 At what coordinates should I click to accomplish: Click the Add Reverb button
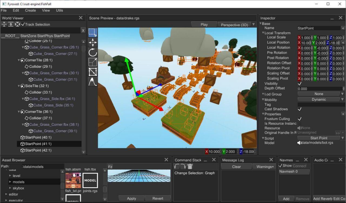[323, 199]
